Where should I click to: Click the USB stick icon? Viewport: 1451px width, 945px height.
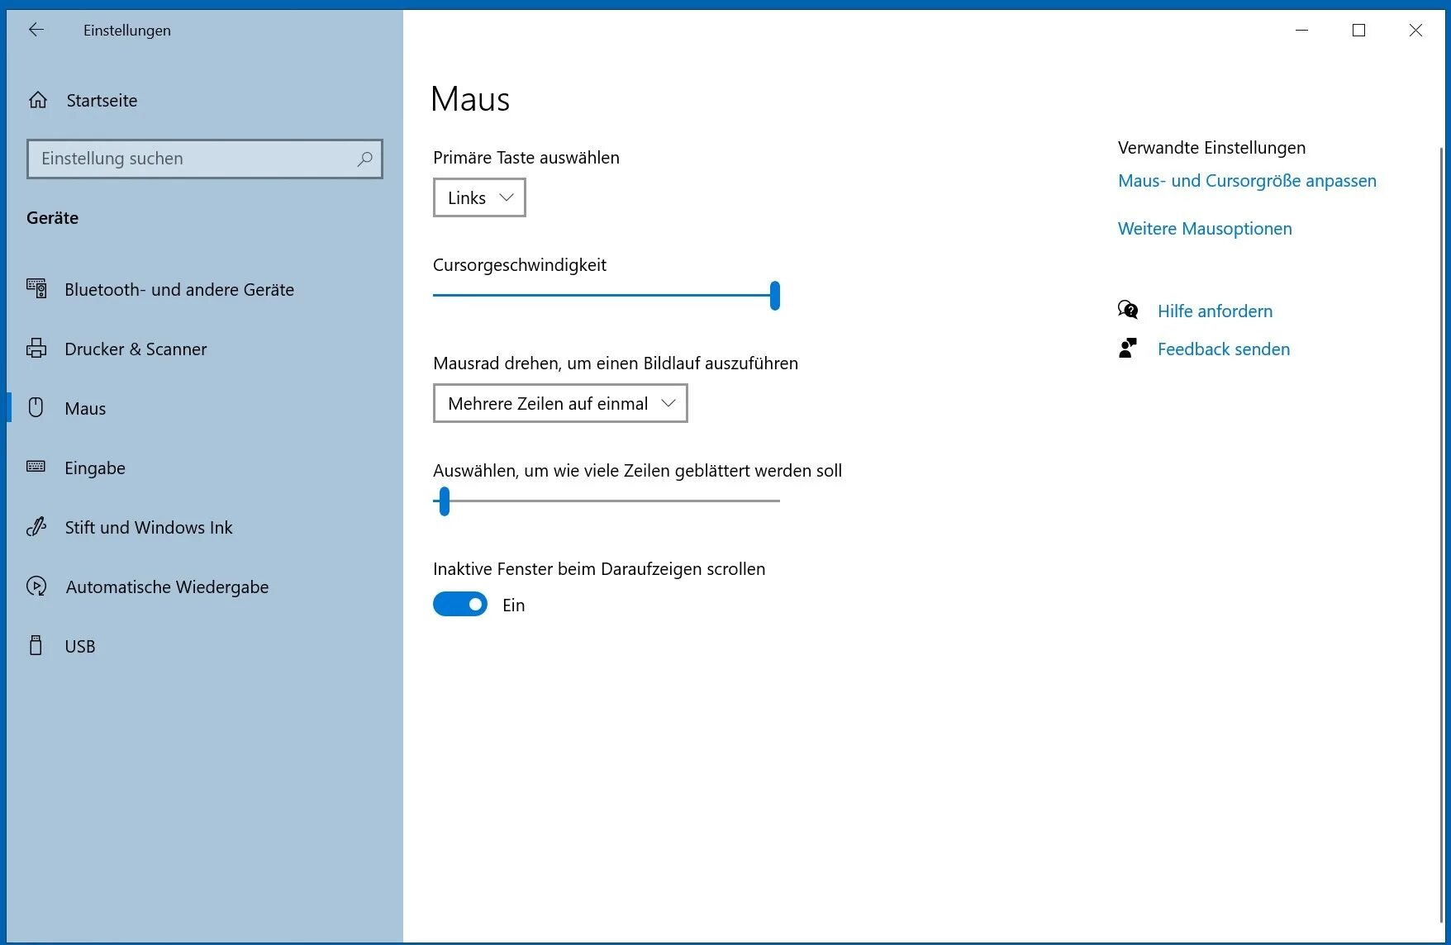pos(36,645)
